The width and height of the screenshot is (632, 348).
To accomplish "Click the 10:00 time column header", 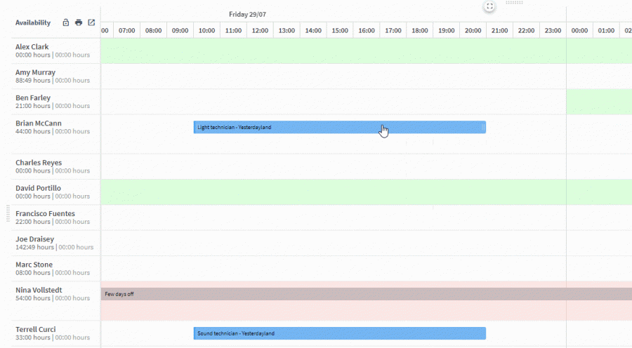I will click(x=206, y=31).
